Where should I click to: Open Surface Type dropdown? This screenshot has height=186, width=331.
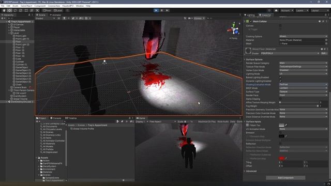point(303,92)
